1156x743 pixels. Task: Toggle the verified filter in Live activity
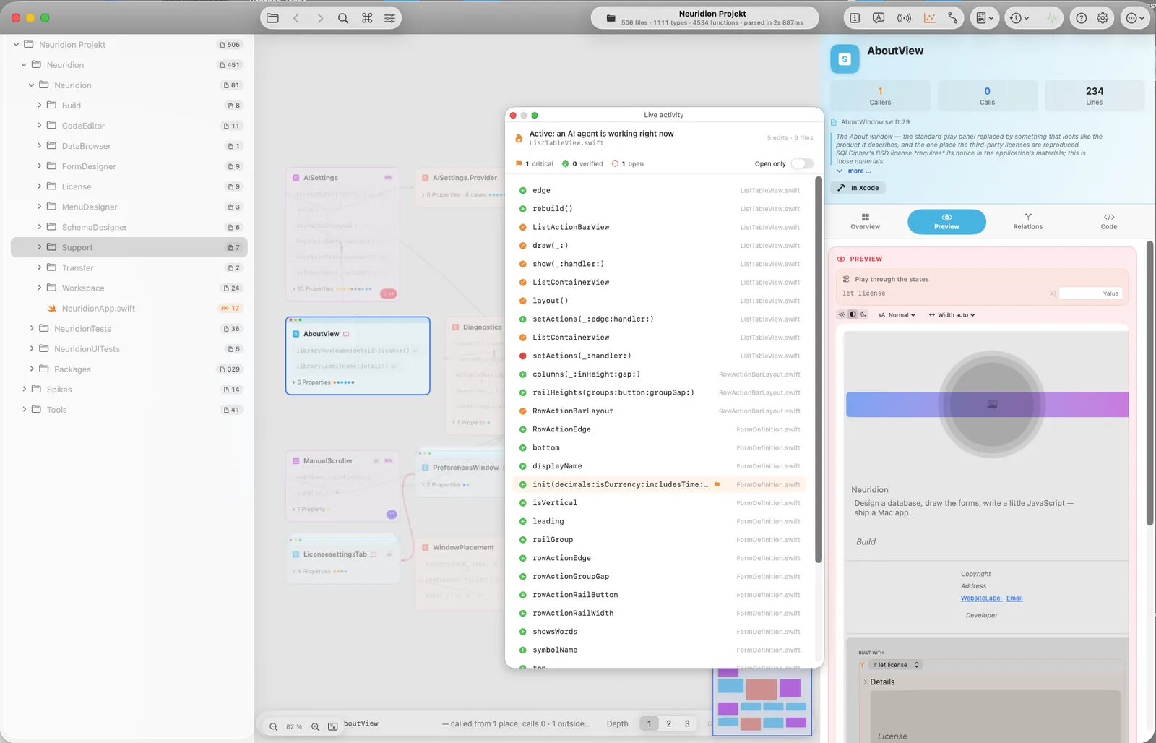(x=582, y=164)
